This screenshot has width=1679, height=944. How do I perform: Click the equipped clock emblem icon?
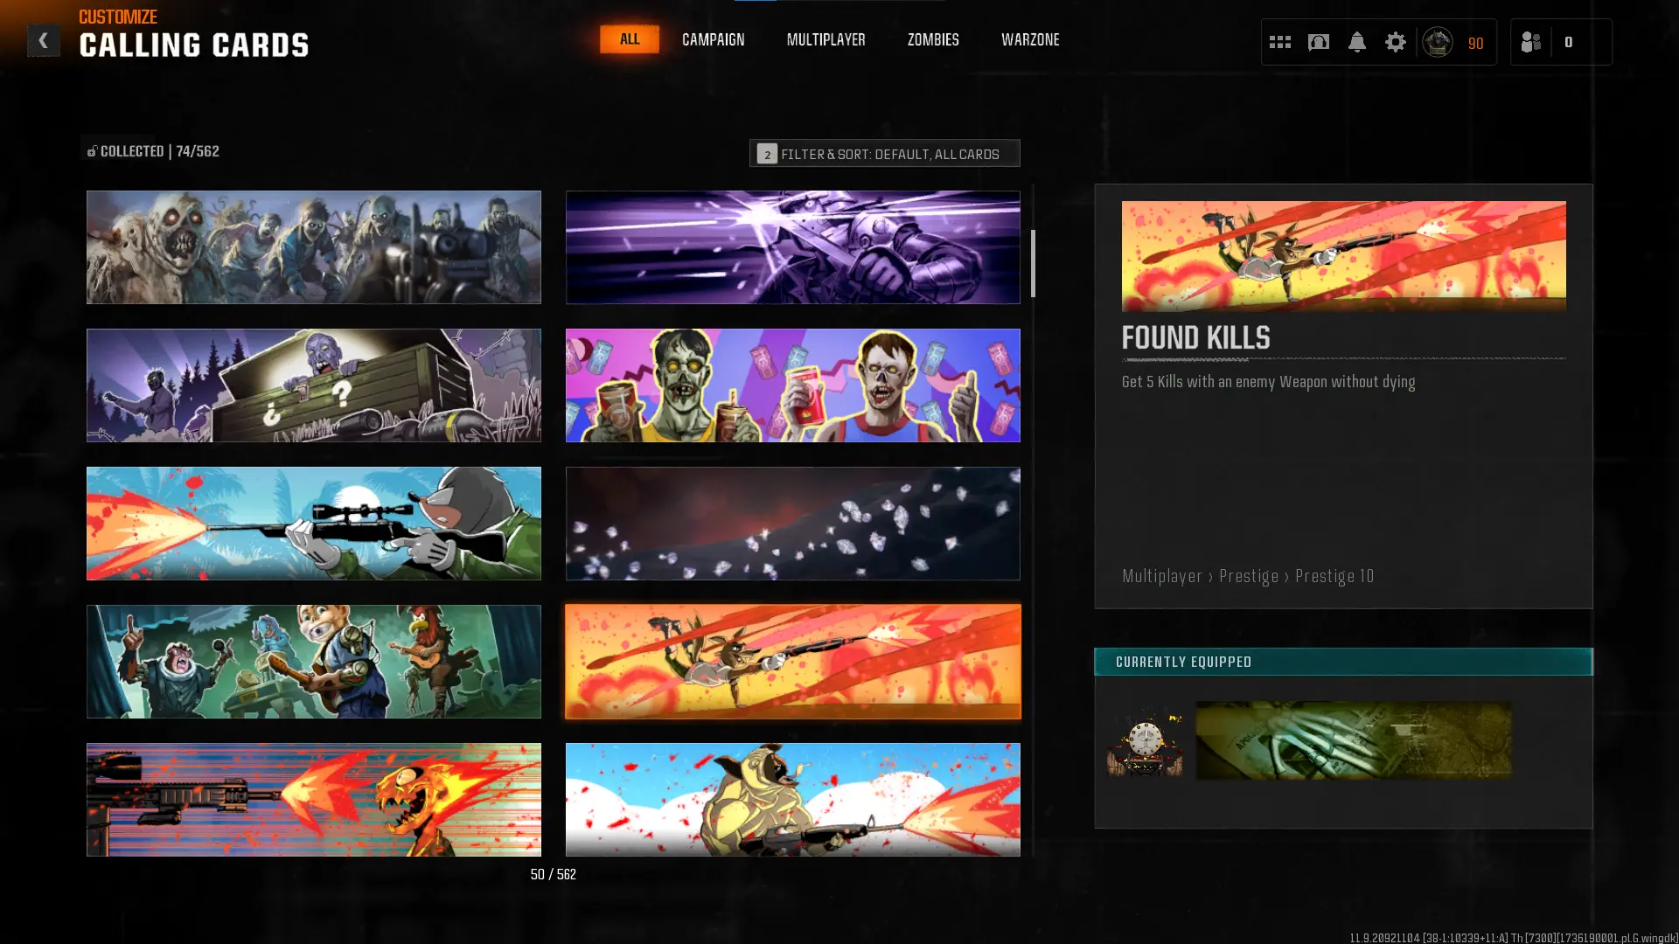(1145, 741)
